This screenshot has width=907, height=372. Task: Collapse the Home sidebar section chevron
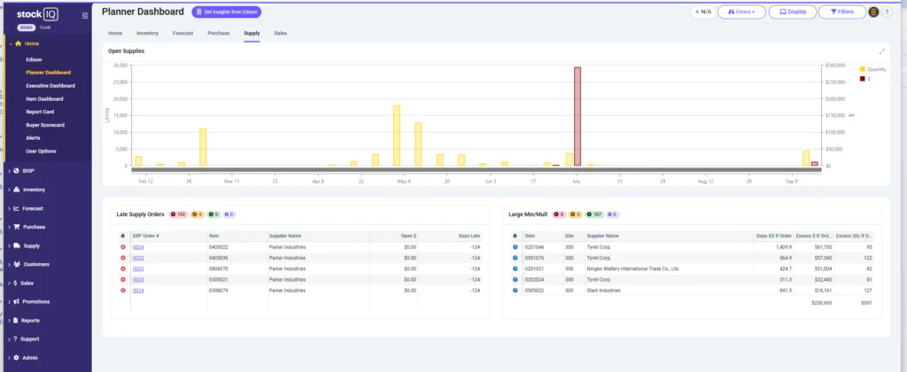coord(11,43)
